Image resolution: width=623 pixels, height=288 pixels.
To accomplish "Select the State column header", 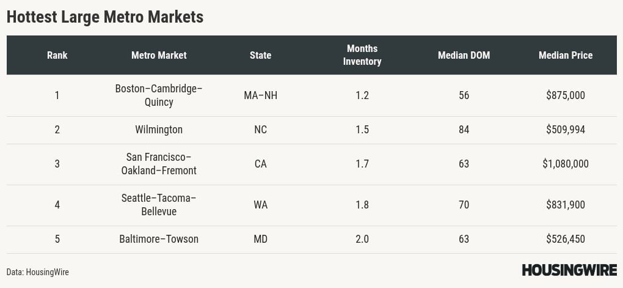I will pos(260,55).
